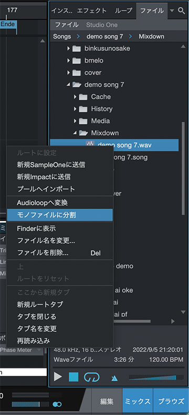
Task: Click the Mixdown breadcrumb
Action: click(x=152, y=37)
